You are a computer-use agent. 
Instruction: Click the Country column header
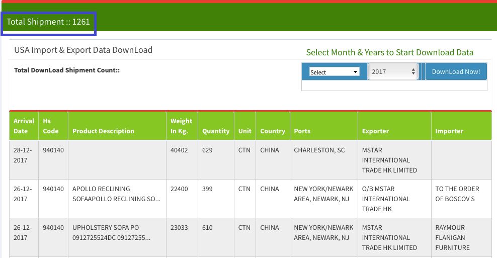(273, 126)
